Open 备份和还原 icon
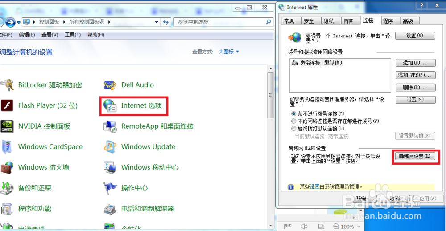 click(x=7, y=188)
